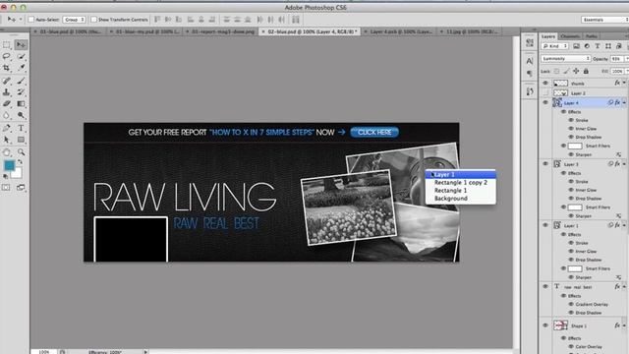Select the Hand tool
The width and height of the screenshot is (629, 354).
click(7, 152)
